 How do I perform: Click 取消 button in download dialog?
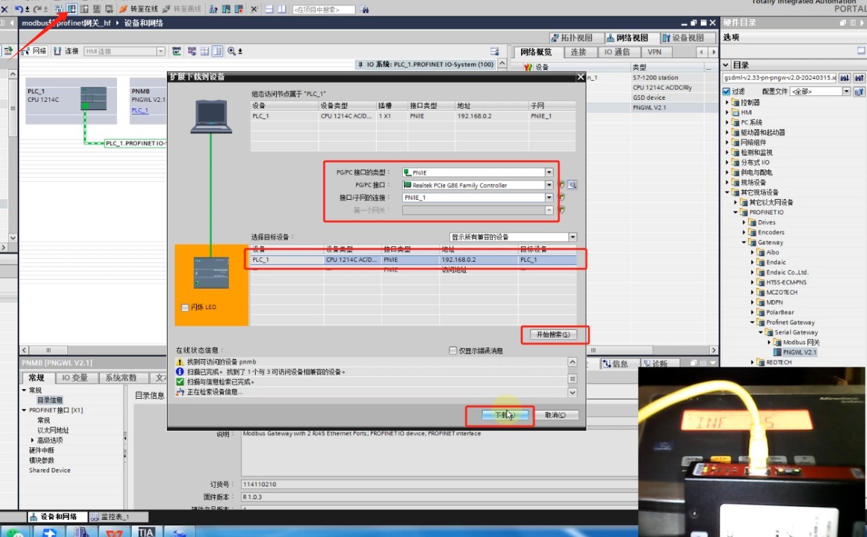point(555,415)
